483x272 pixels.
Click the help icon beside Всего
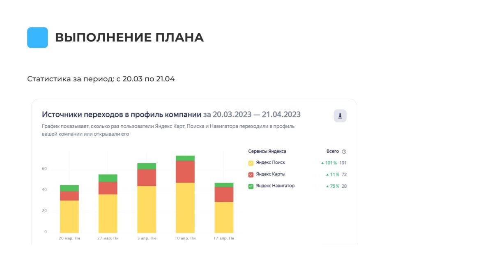(344, 152)
